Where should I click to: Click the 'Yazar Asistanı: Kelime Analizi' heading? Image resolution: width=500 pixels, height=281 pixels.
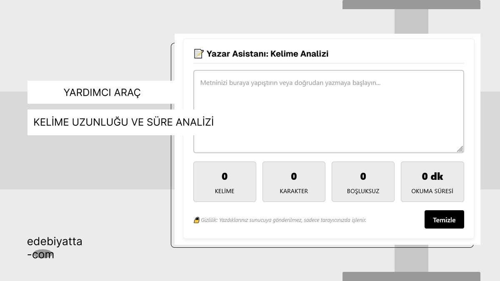[268, 54]
